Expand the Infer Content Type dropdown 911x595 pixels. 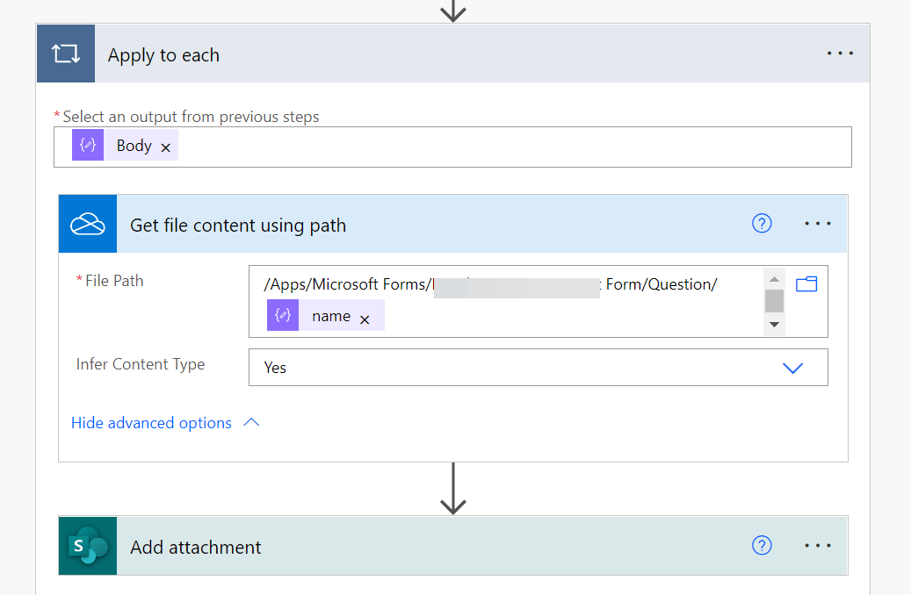[x=792, y=368]
